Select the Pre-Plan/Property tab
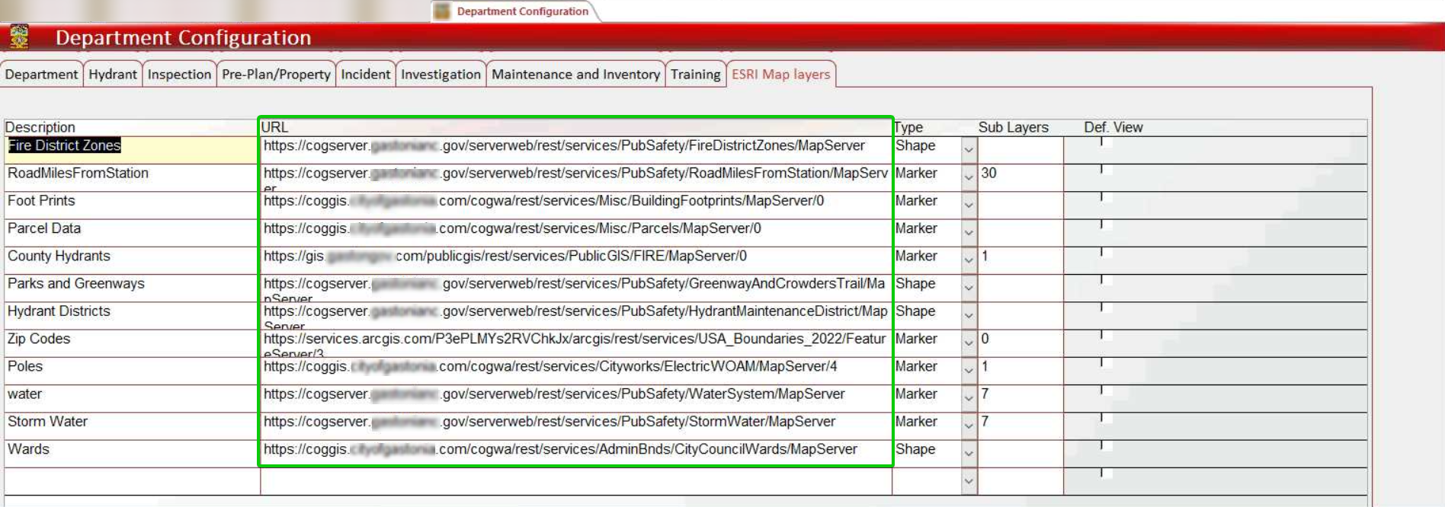The width and height of the screenshot is (1445, 507). click(276, 74)
